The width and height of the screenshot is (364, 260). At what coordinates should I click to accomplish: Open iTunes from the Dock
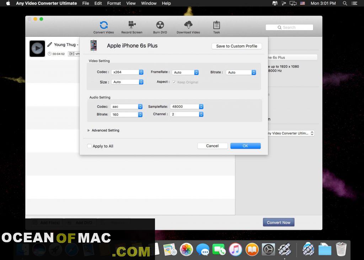[235, 250]
